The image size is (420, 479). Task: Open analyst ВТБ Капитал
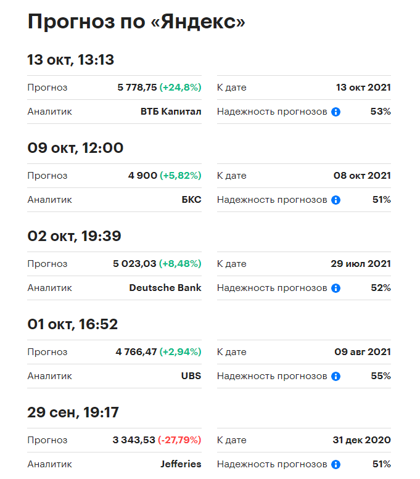[171, 112]
